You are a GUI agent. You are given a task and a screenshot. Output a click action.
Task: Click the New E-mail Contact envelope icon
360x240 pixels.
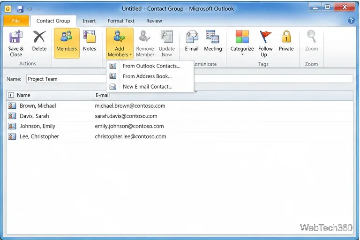coord(112,87)
